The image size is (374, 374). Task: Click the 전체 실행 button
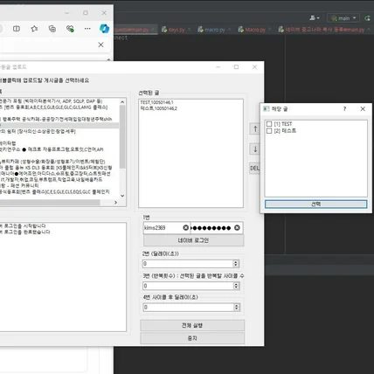click(192, 325)
